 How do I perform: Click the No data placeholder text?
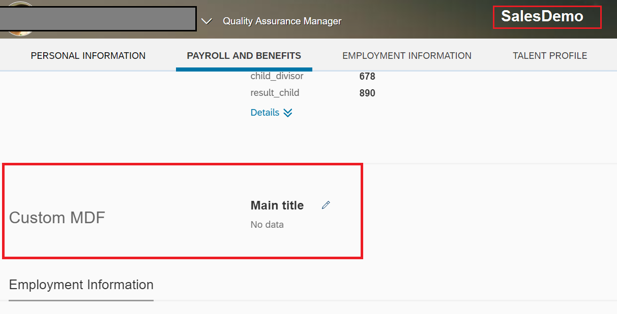[267, 225]
